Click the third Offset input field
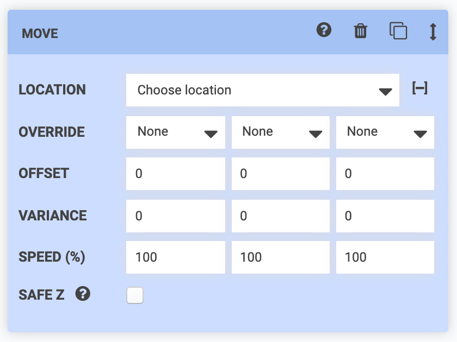The height and width of the screenshot is (342, 457). coord(385,174)
